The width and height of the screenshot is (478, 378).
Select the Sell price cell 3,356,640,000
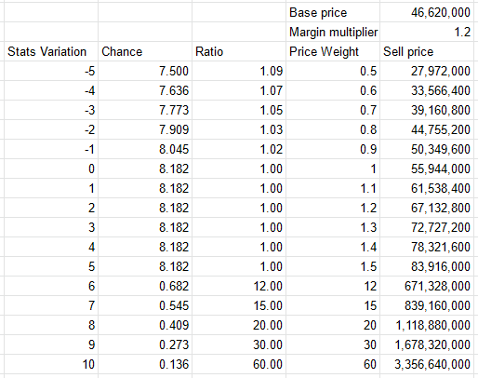427,364
